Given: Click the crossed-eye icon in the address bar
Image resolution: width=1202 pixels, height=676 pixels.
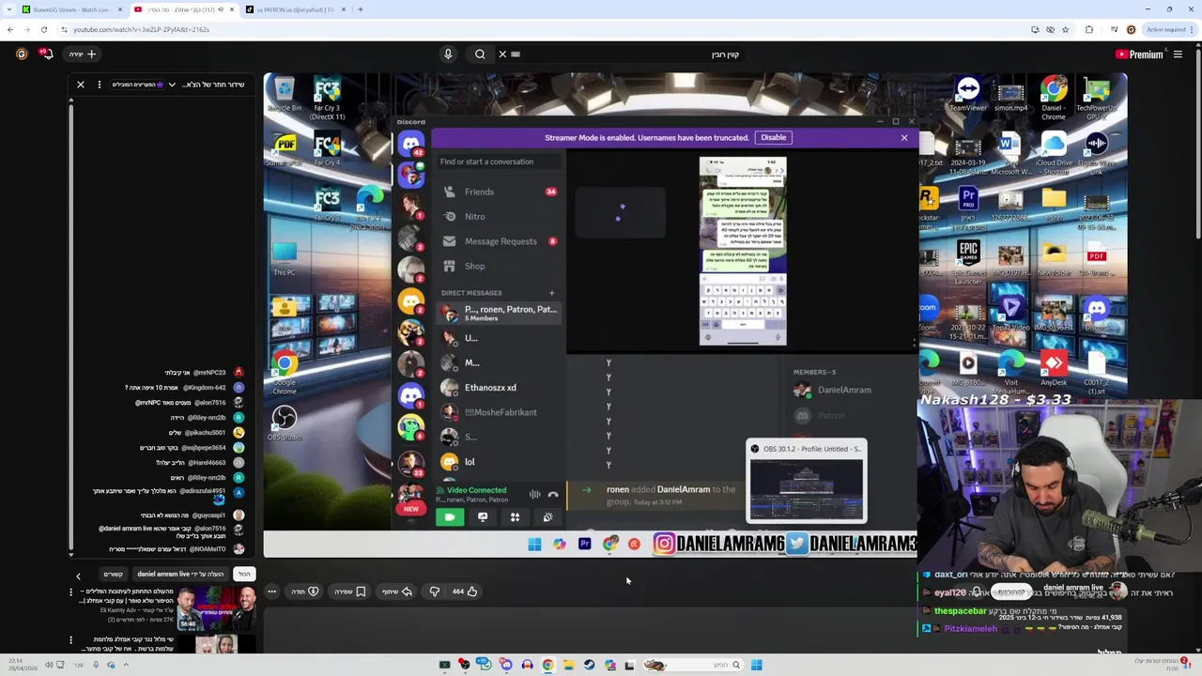Looking at the screenshot, I should [1050, 29].
